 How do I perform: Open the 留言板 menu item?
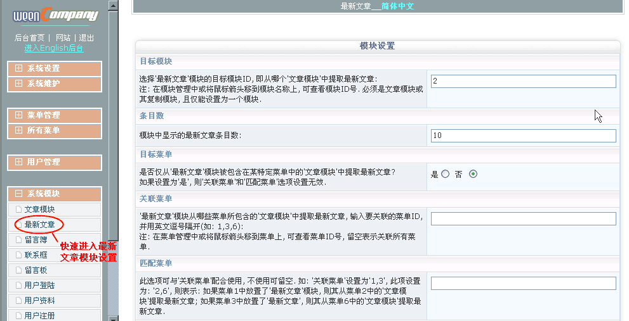point(55,270)
